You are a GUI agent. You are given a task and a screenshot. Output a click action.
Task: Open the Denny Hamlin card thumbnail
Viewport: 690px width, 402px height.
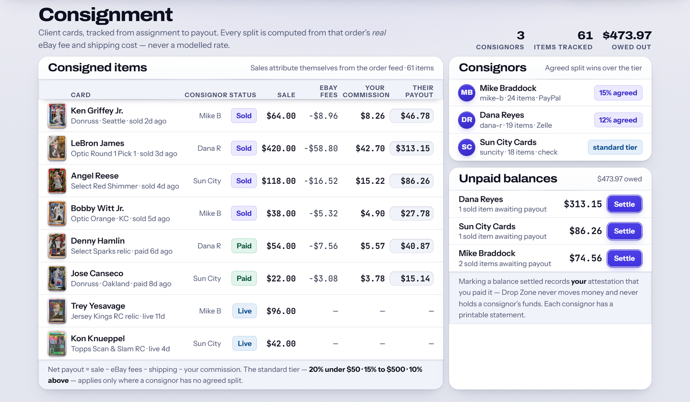click(x=57, y=246)
